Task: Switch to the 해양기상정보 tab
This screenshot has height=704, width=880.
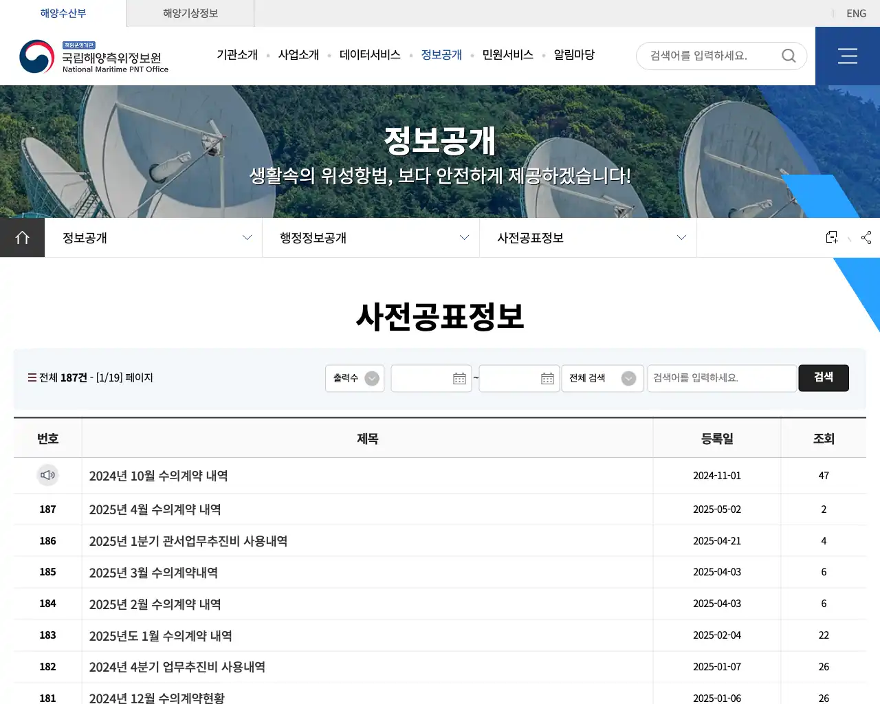Action: (x=190, y=13)
